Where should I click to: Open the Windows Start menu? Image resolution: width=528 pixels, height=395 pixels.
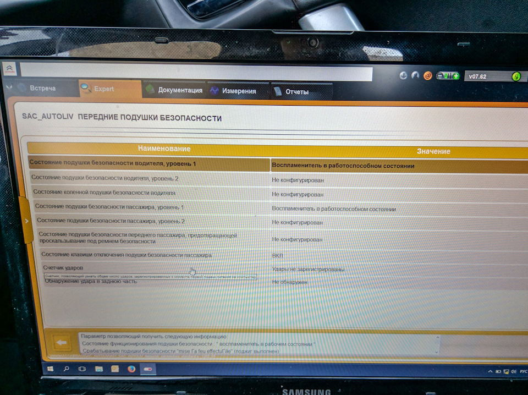coord(50,369)
